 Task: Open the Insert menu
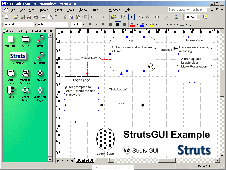[x=44, y=10]
